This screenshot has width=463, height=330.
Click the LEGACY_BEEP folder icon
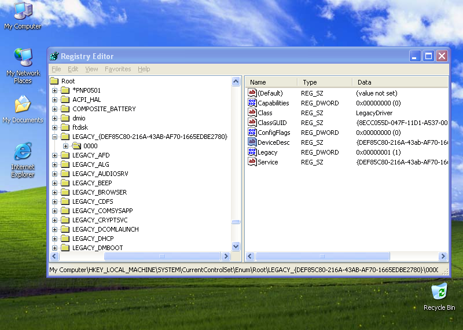click(x=65, y=183)
